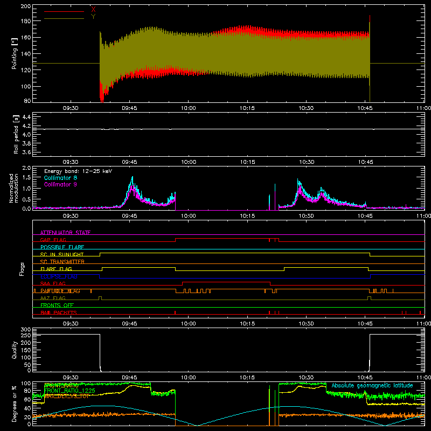Click the 180 tick on Pointing axis

26,21
